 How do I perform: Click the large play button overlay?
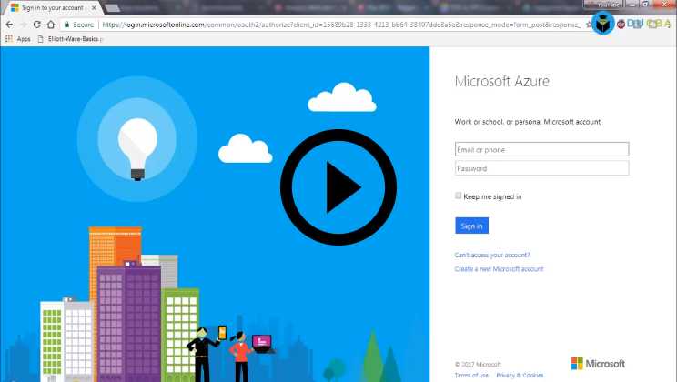[338, 188]
